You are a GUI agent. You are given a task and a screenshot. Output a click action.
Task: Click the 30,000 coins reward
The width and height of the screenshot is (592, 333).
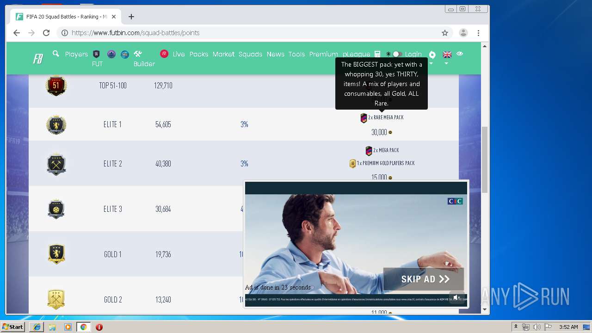(382, 132)
